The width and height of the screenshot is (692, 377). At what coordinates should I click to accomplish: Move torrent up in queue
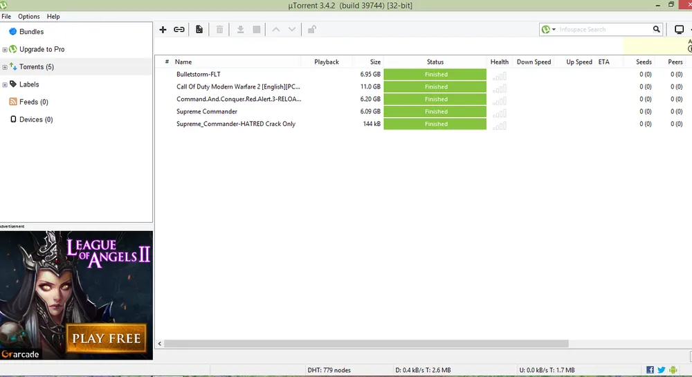[x=276, y=30]
